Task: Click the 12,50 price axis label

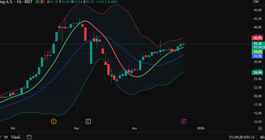Action: 257,122
